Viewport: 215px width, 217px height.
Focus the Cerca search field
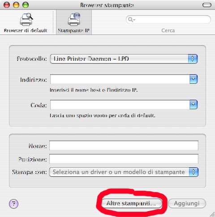168,20
